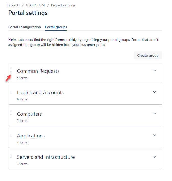Image resolution: width=172 pixels, height=181 pixels.
Task: Expand the Applications group chevron
Action: [x=154, y=135]
